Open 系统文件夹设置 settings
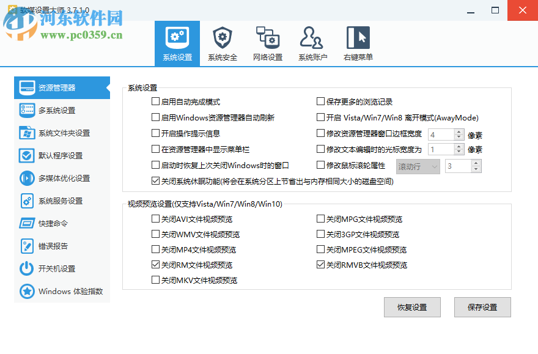The image size is (538, 354). coord(61,133)
